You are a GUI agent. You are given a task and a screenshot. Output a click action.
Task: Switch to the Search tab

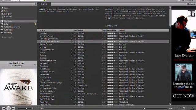(x=44, y=4)
